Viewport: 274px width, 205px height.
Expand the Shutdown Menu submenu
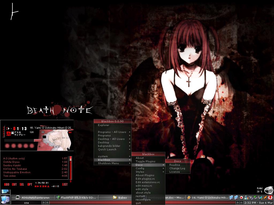tap(113, 163)
